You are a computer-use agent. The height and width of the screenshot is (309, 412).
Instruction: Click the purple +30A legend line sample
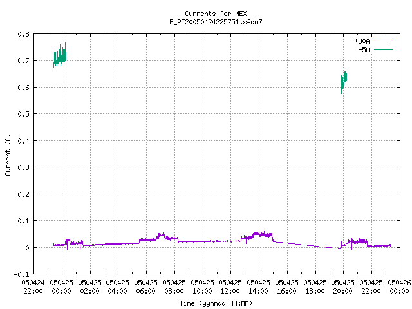[383, 41]
